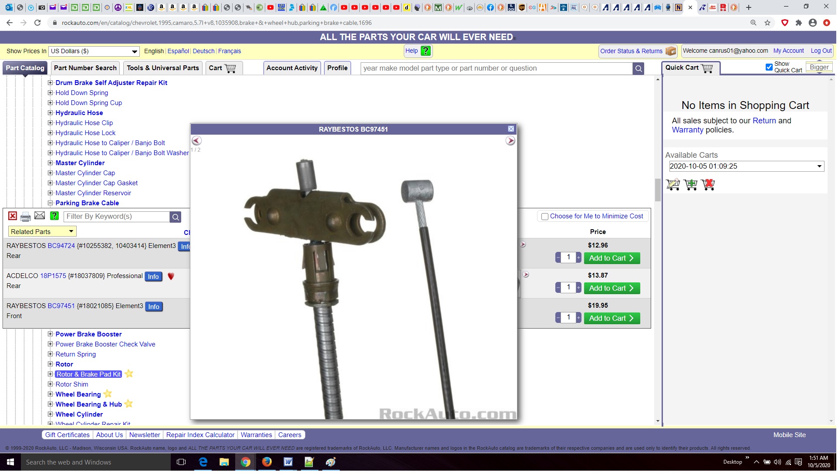
Task: Open the currency dropdown US Dollars
Action: click(94, 51)
